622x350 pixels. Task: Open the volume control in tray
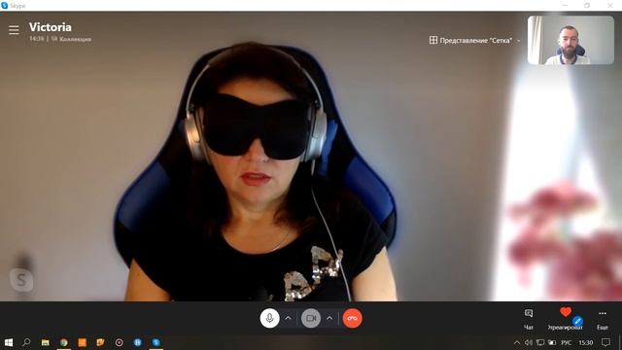tap(529, 342)
